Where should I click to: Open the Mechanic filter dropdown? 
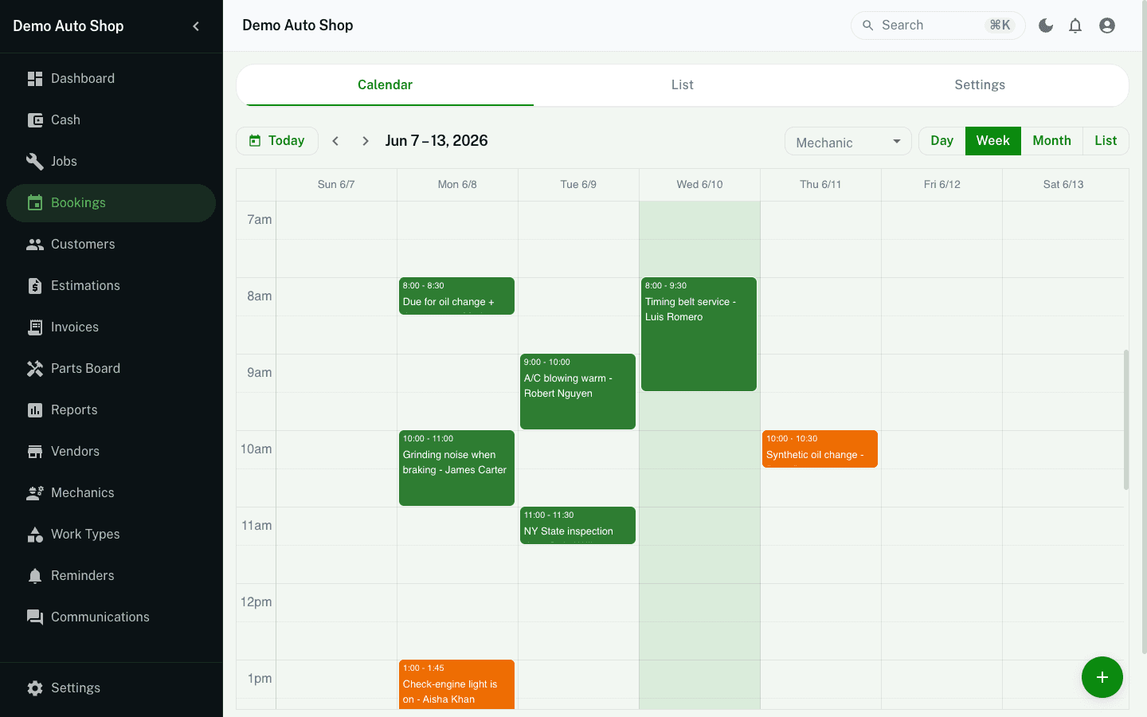coord(848,142)
